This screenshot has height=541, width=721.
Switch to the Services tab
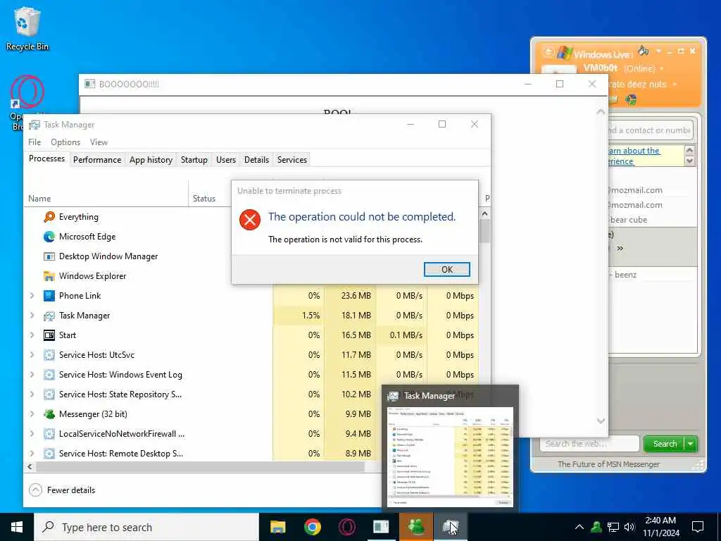click(x=292, y=160)
